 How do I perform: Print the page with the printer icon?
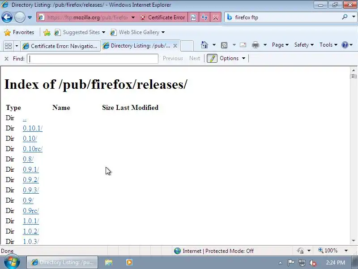click(x=255, y=45)
